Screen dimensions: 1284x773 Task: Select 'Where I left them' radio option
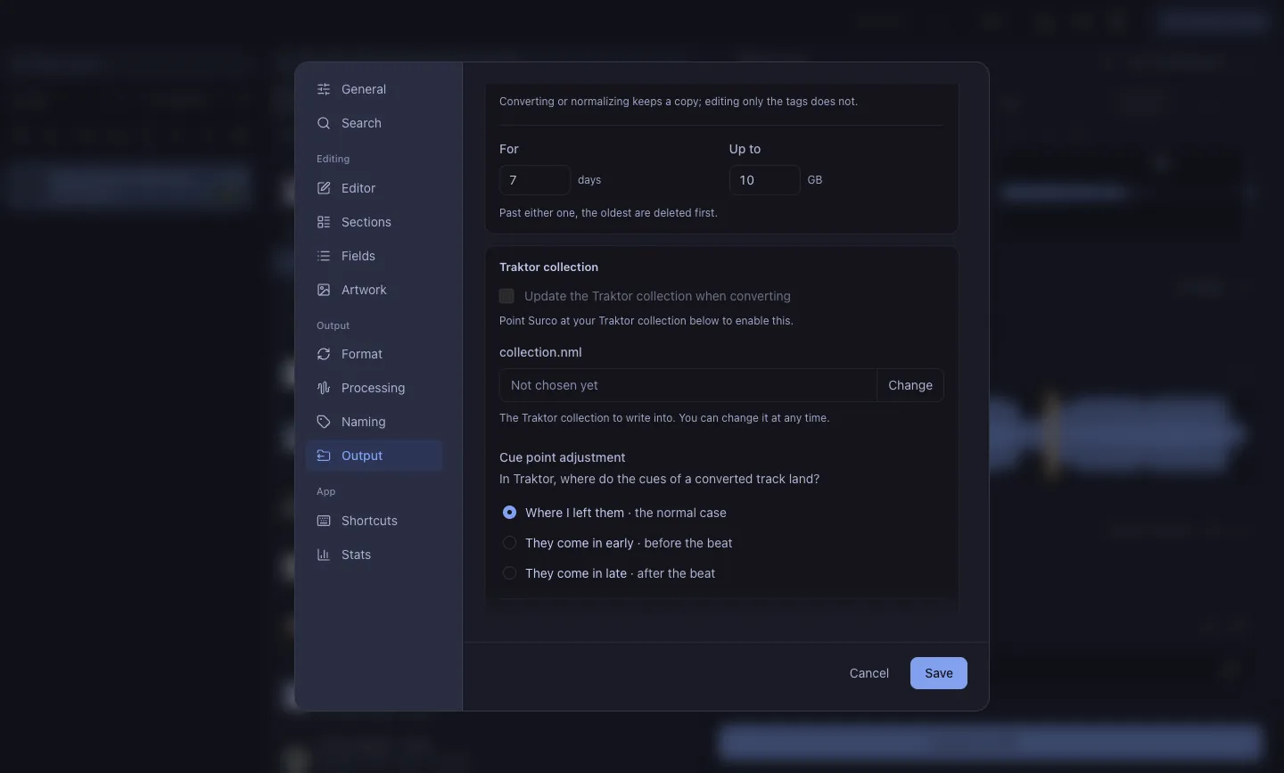(x=509, y=513)
